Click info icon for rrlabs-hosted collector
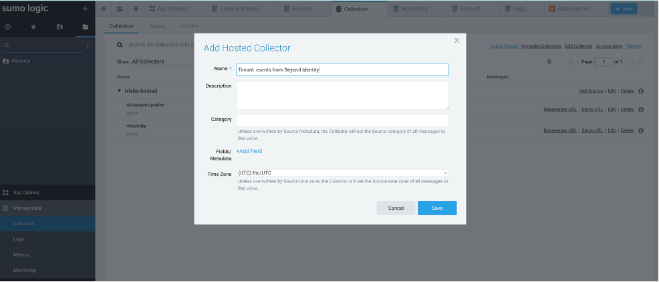The height and width of the screenshot is (282, 659). (x=640, y=91)
